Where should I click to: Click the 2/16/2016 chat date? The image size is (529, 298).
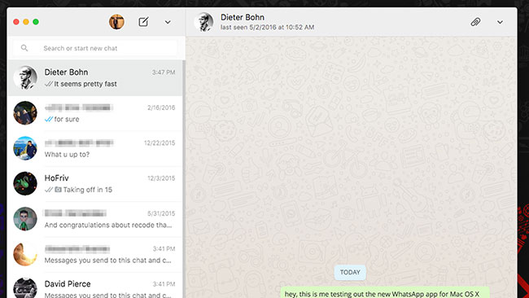tap(161, 107)
